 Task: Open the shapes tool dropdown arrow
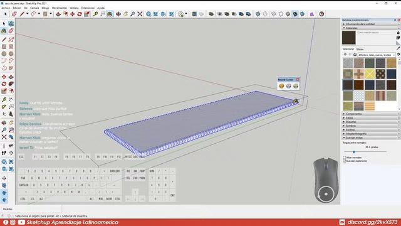pyautogui.click(x=50, y=14)
